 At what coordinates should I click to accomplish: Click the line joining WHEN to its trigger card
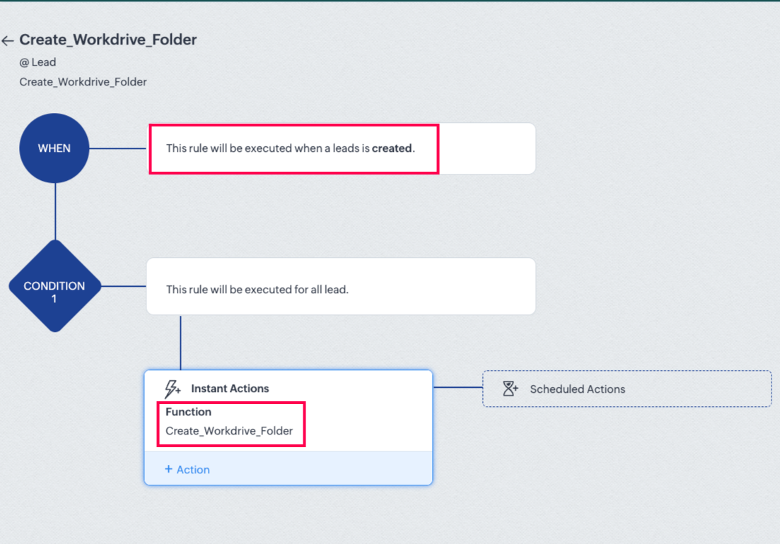tap(118, 148)
